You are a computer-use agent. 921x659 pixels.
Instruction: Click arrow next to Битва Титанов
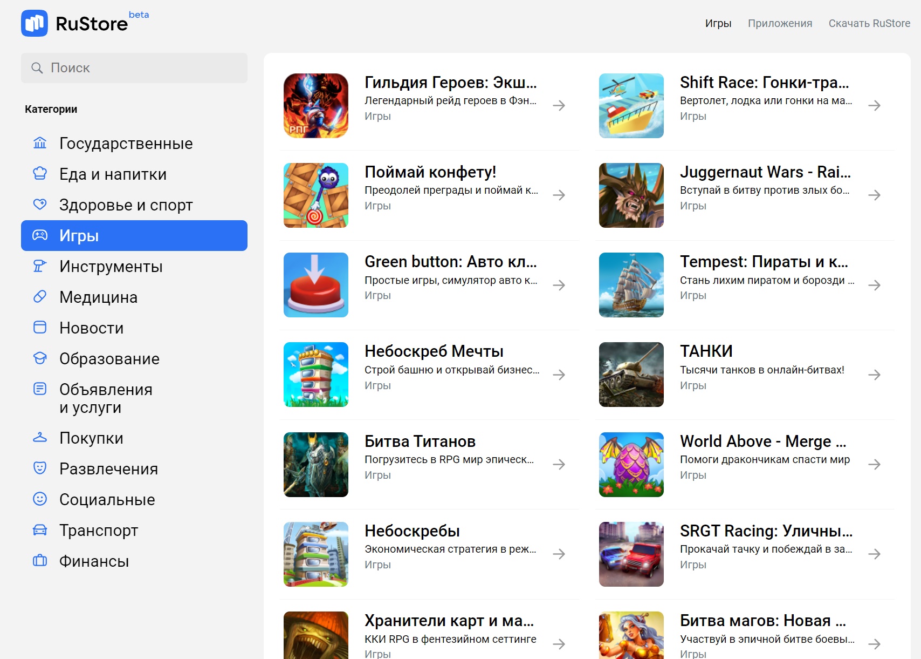tap(559, 464)
